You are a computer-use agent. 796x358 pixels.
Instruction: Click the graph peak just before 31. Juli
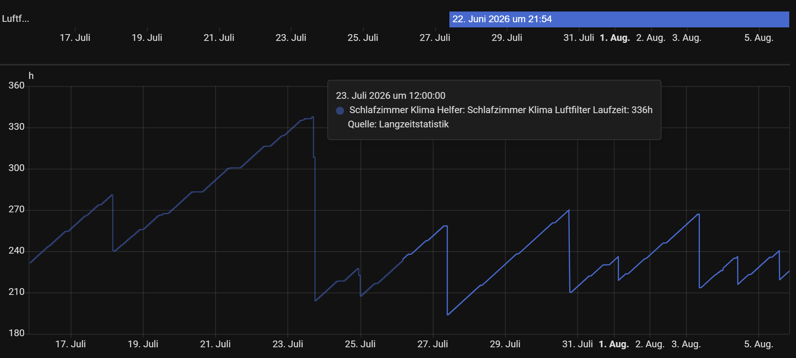click(x=569, y=210)
